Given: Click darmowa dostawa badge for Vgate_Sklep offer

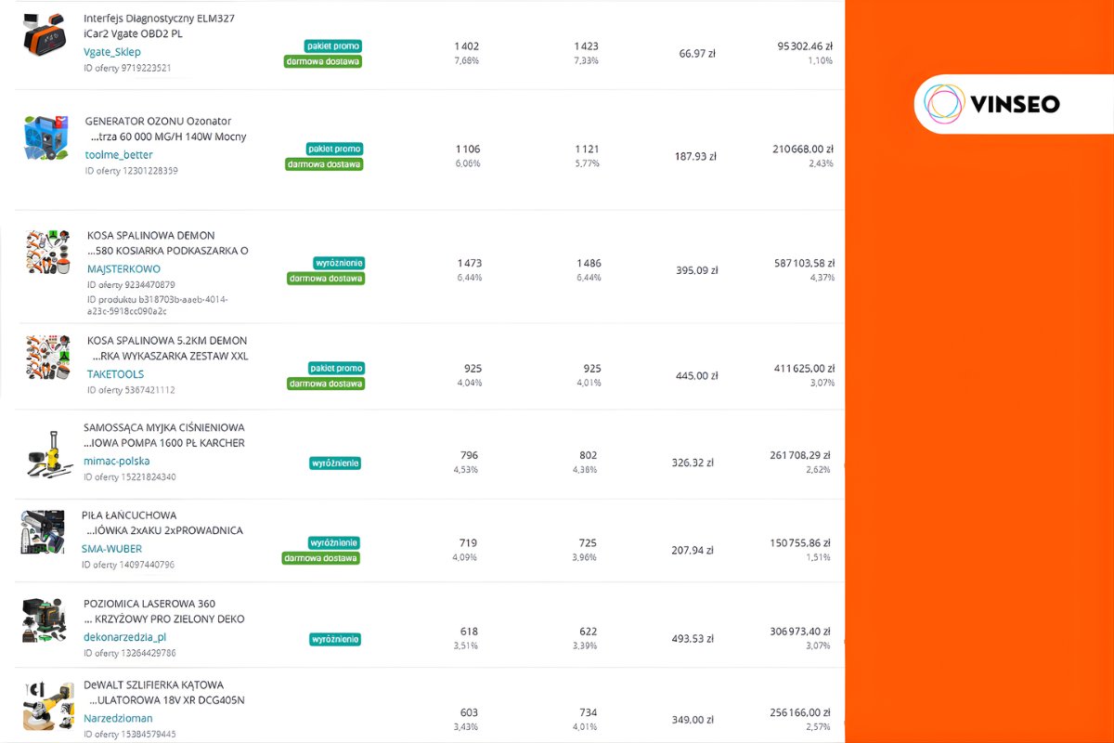Looking at the screenshot, I should pyautogui.click(x=322, y=61).
